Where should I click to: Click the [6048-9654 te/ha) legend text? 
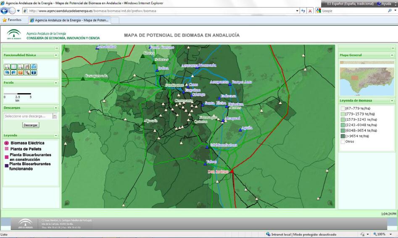[x=361, y=131]
